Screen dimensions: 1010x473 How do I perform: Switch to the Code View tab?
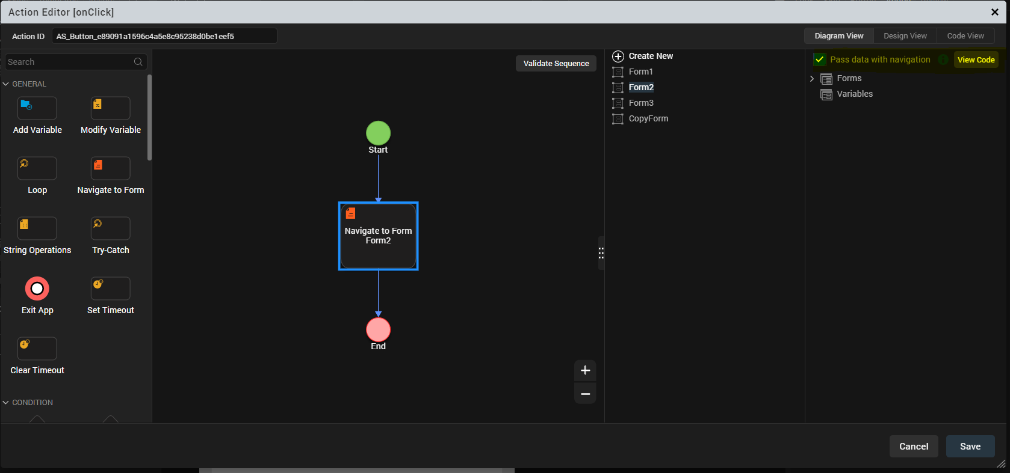[965, 36]
